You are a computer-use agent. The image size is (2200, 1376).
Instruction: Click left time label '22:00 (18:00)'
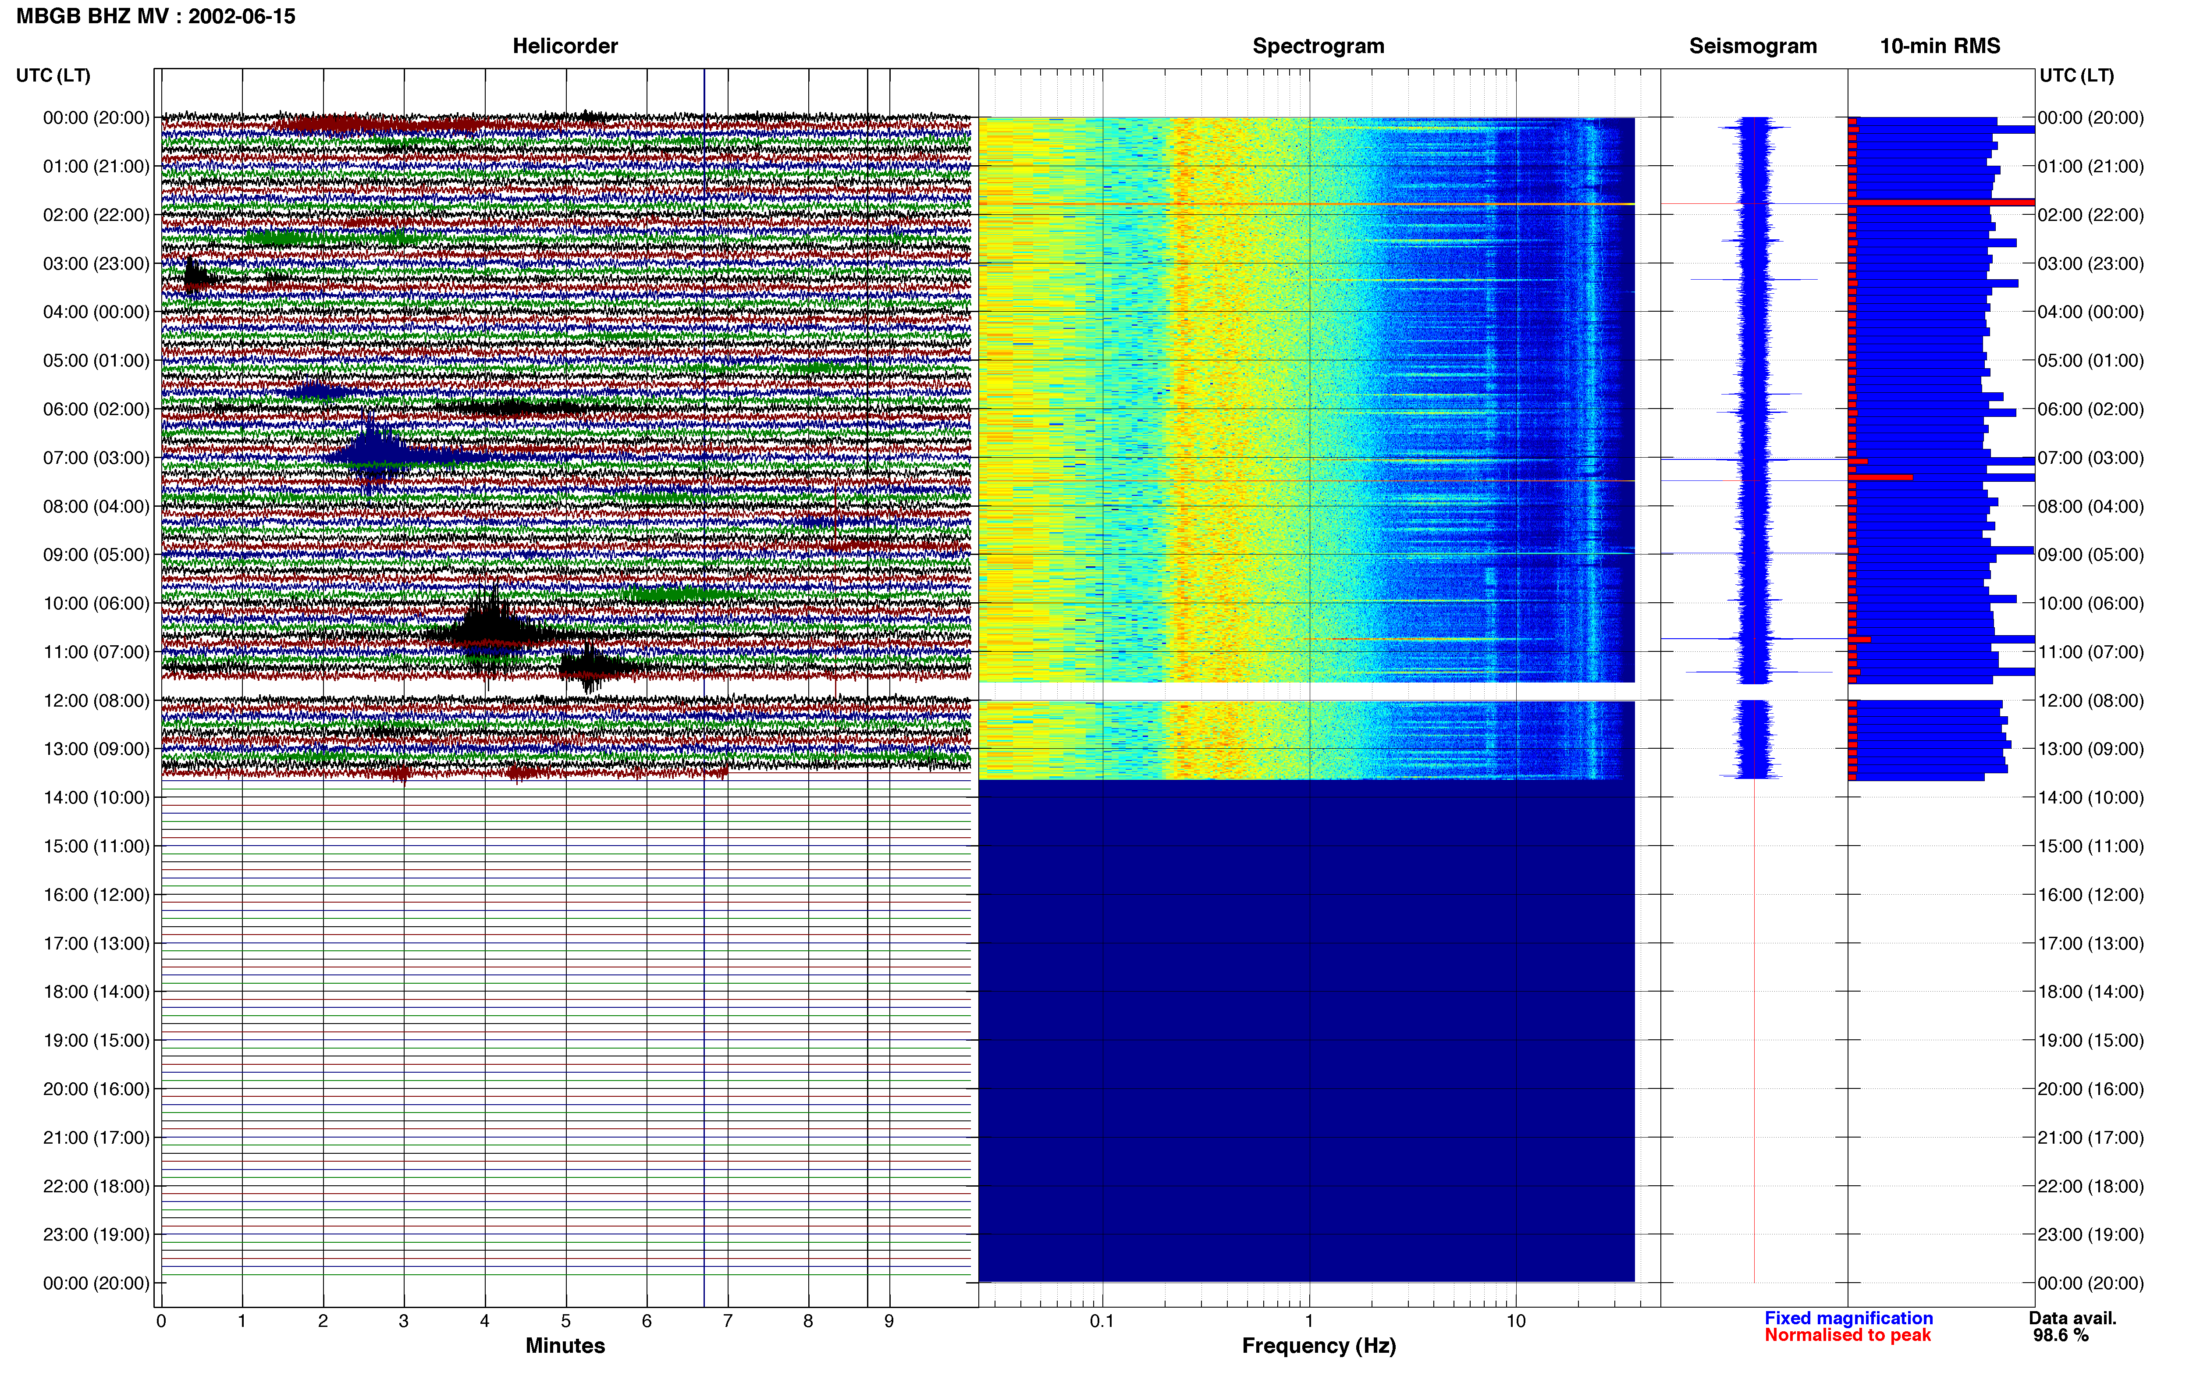pyautogui.click(x=96, y=1186)
